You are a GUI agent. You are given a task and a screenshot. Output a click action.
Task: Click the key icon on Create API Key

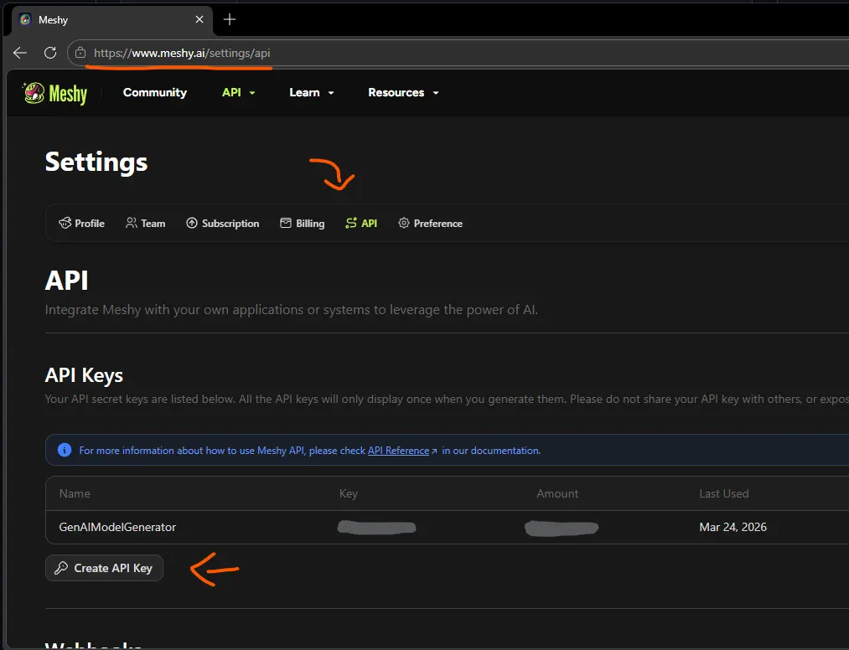coord(61,568)
